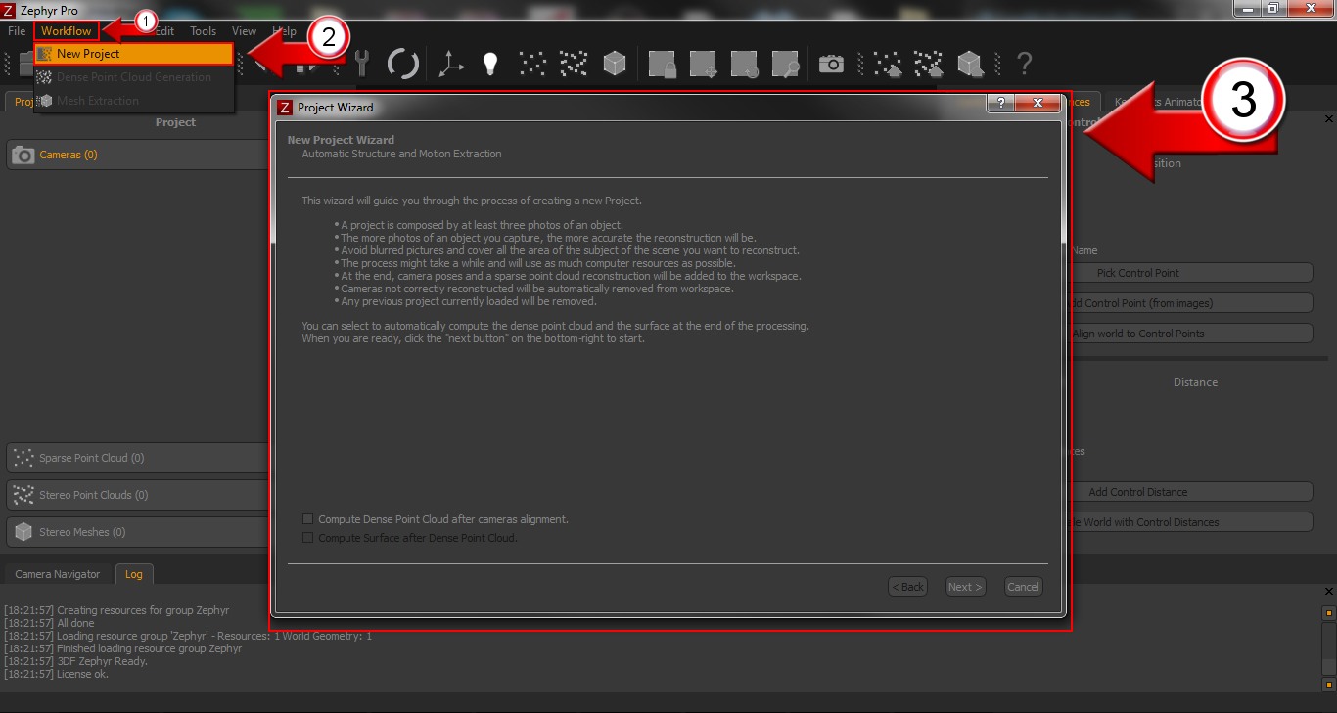Click the question mark help toolbar icon

point(1024,64)
